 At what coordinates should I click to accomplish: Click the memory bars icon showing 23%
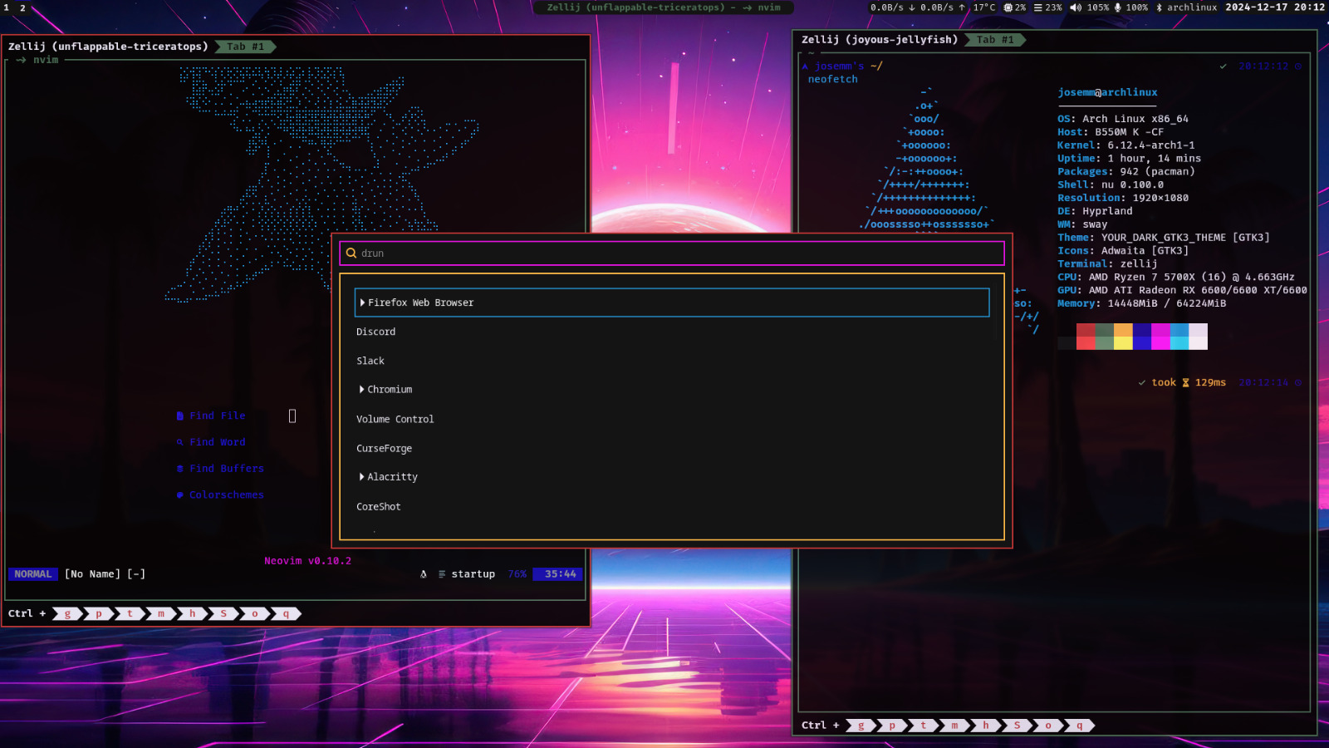coord(1037,7)
